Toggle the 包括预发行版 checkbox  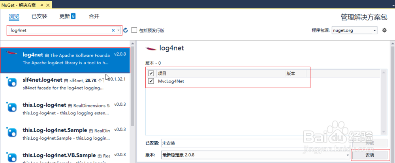pyautogui.click(x=134, y=30)
